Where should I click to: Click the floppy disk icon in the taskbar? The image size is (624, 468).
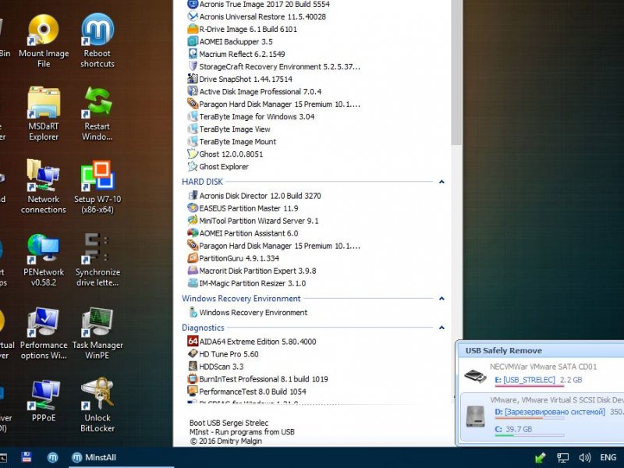click(27, 457)
